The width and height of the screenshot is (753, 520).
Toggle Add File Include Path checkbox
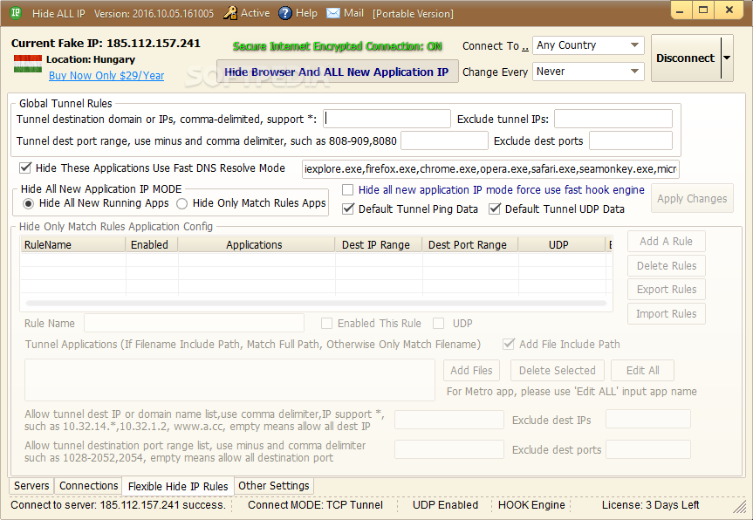pos(508,345)
